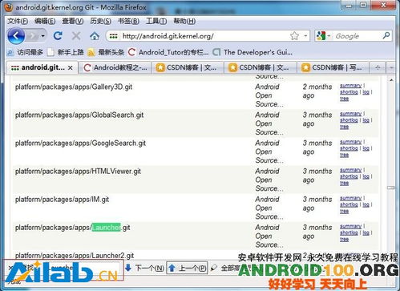This screenshot has height=291, width=400.
Task: Open the 工具(T) menu
Action: coord(156,21)
